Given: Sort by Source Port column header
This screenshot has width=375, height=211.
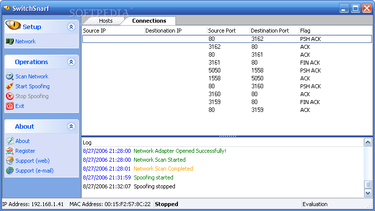Looking at the screenshot, I should click(x=228, y=31).
